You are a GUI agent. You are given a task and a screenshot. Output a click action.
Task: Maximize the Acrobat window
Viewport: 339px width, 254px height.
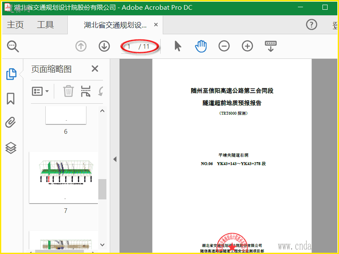click(325, 7)
